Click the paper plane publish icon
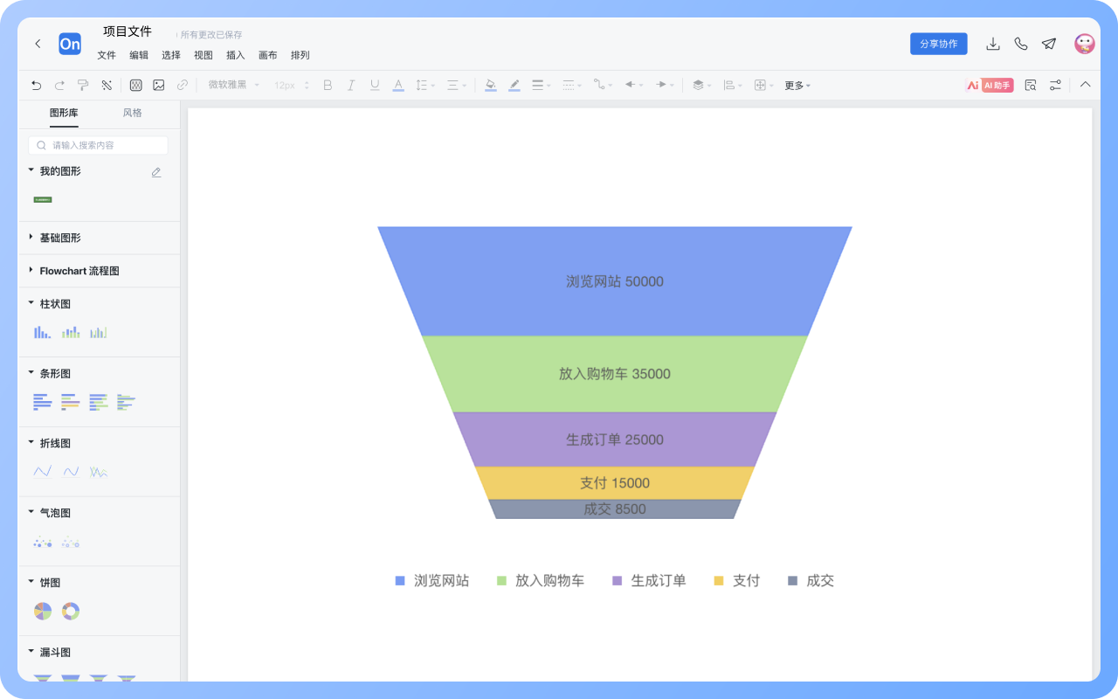 click(x=1049, y=44)
